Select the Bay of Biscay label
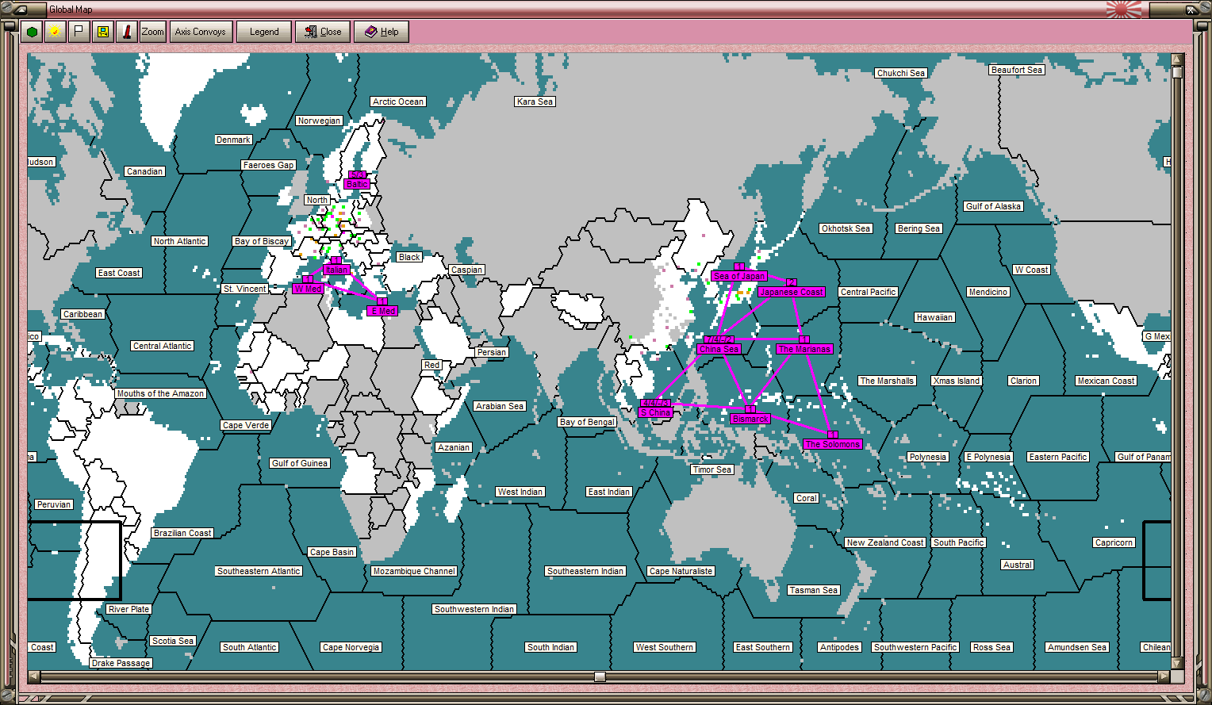Image resolution: width=1212 pixels, height=705 pixels. 262,241
